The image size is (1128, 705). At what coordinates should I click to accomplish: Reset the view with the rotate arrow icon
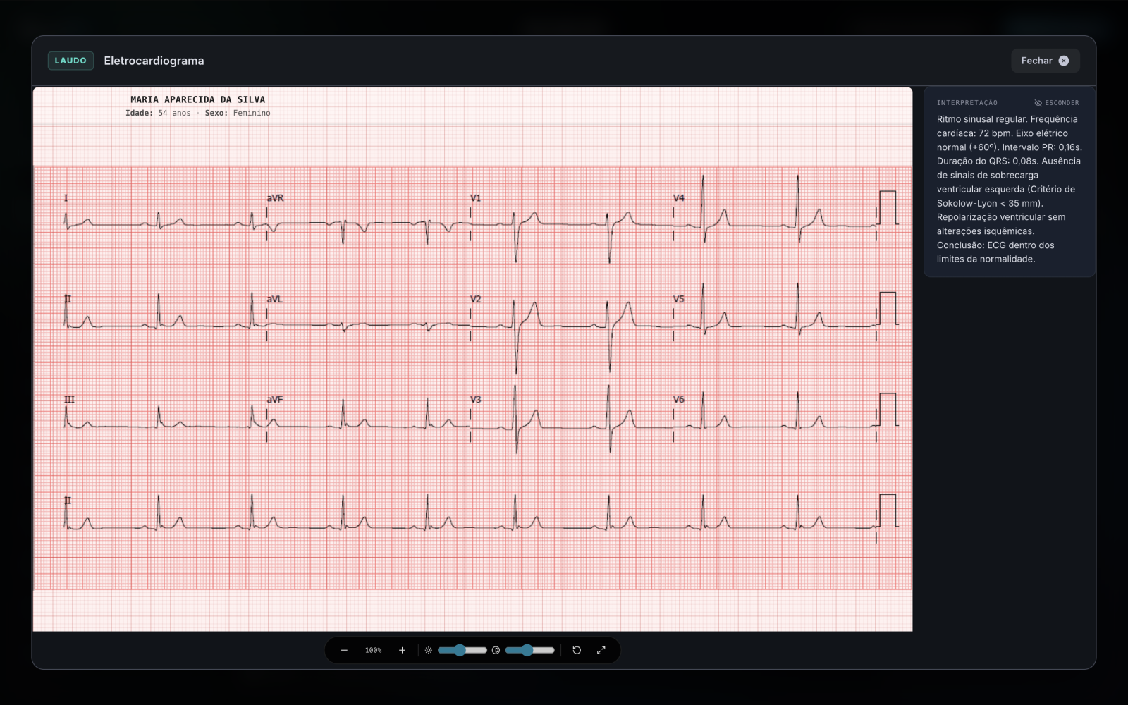point(577,650)
